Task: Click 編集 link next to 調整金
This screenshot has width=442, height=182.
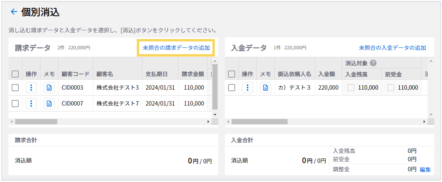Action: coord(425,170)
